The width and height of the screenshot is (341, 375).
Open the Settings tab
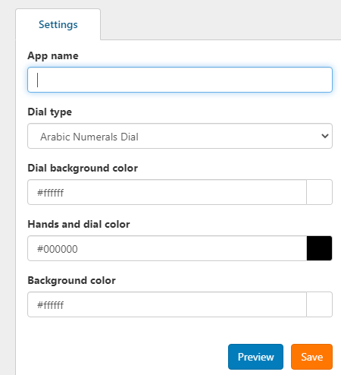[58, 24]
